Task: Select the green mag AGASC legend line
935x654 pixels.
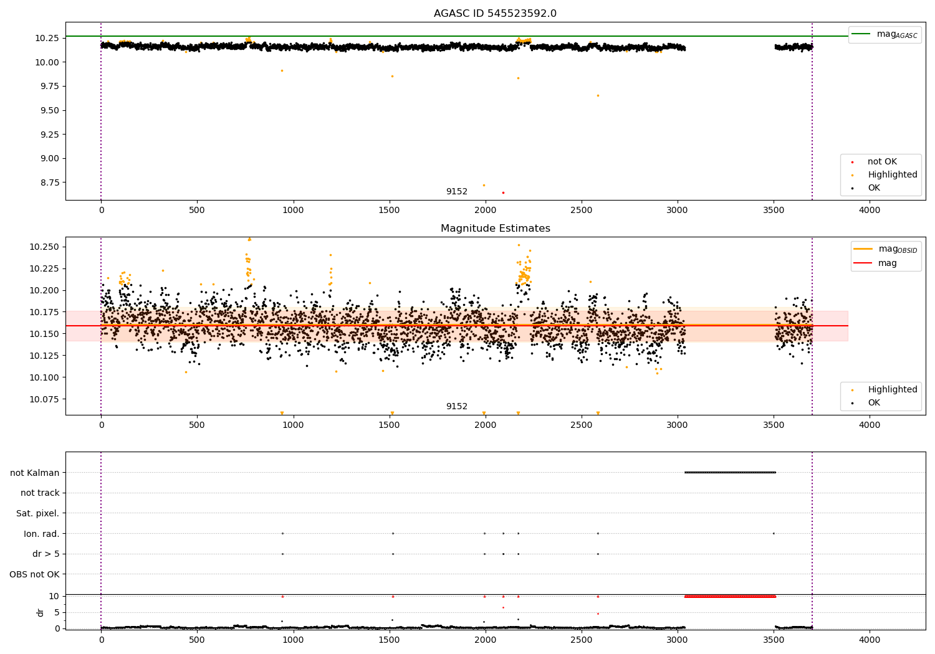Action: pos(861,34)
